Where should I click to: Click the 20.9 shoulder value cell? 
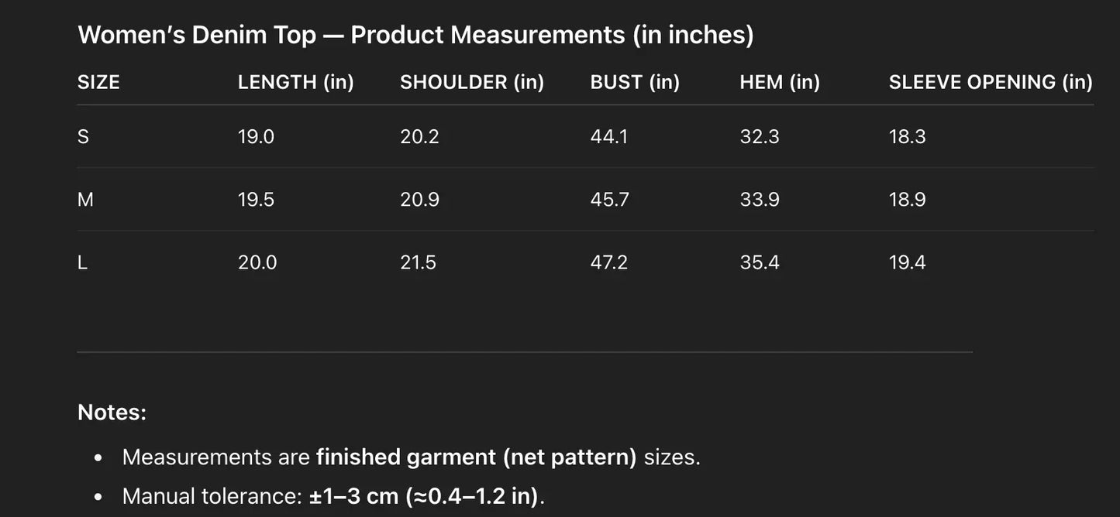(419, 200)
